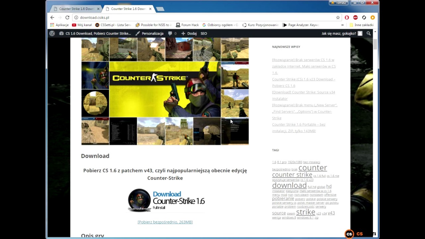Select the large 'download' tag
The width and height of the screenshot is (425, 239).
tap(289, 185)
